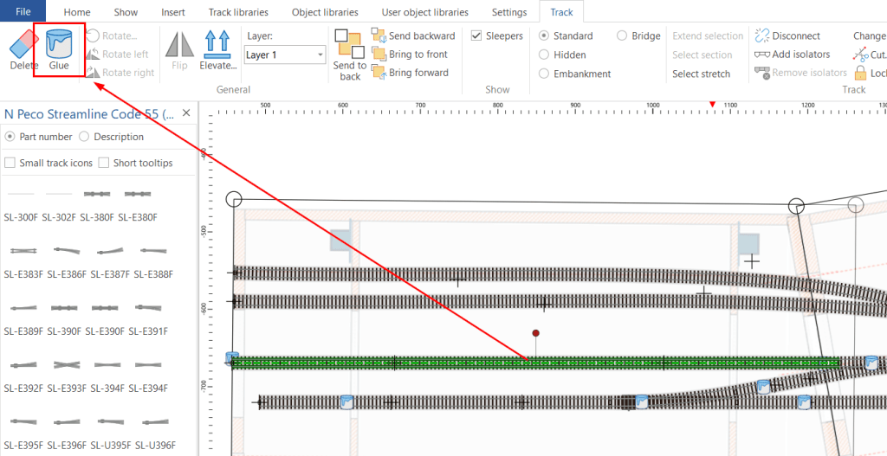This screenshot has width=887, height=456.
Task: Click Add isolators
Action: click(792, 55)
